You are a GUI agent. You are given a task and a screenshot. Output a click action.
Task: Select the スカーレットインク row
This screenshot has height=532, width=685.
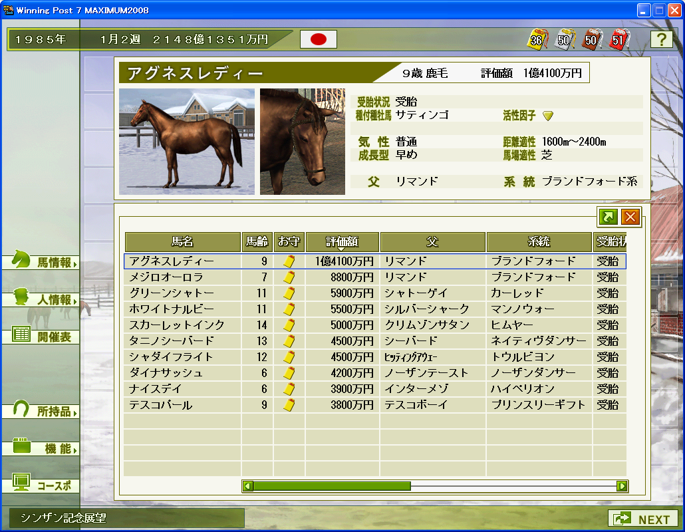coord(375,325)
